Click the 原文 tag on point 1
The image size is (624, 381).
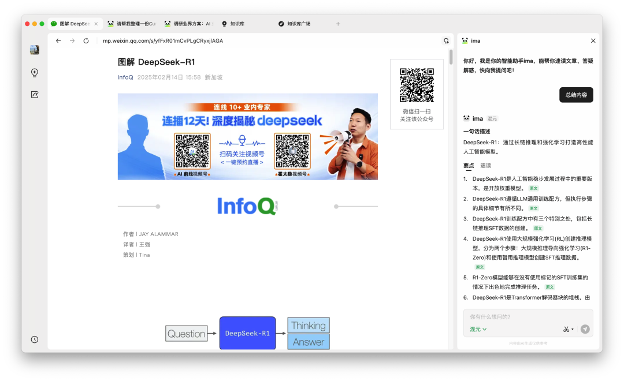coord(534,189)
